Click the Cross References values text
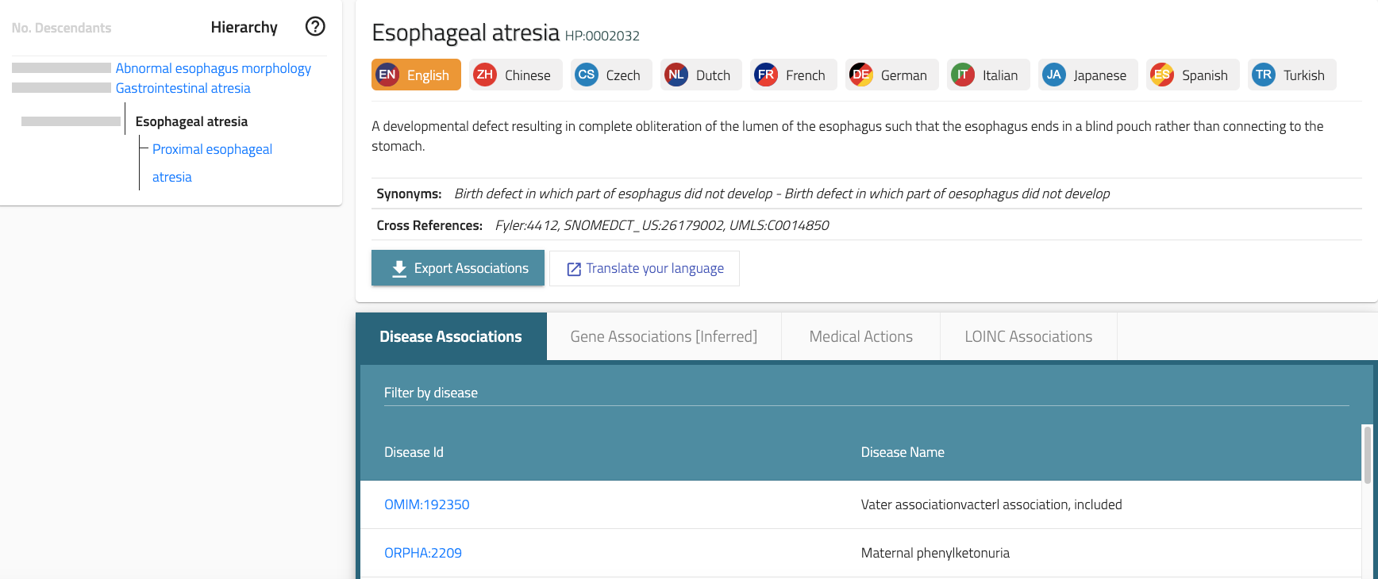This screenshot has height=579, width=1378. pyautogui.click(x=662, y=225)
